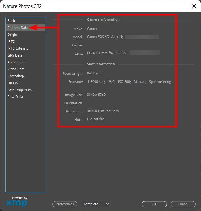Open the Basic metadata category
This screenshot has width=201, height=211.
pos(12,21)
